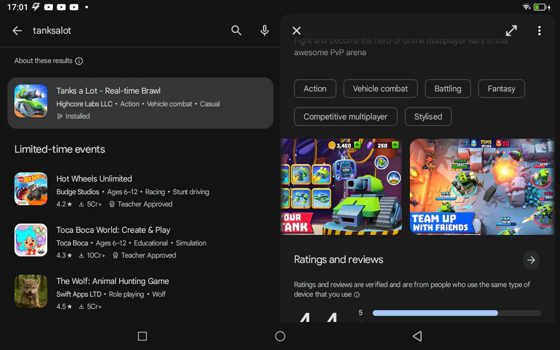Open Toca Boca World: Create & Play title
560x350 pixels.
pyautogui.click(x=113, y=230)
